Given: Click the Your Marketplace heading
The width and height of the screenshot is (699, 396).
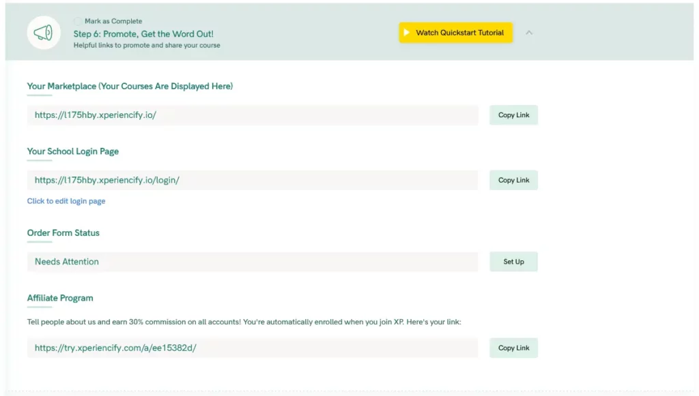Looking at the screenshot, I should coord(129,86).
